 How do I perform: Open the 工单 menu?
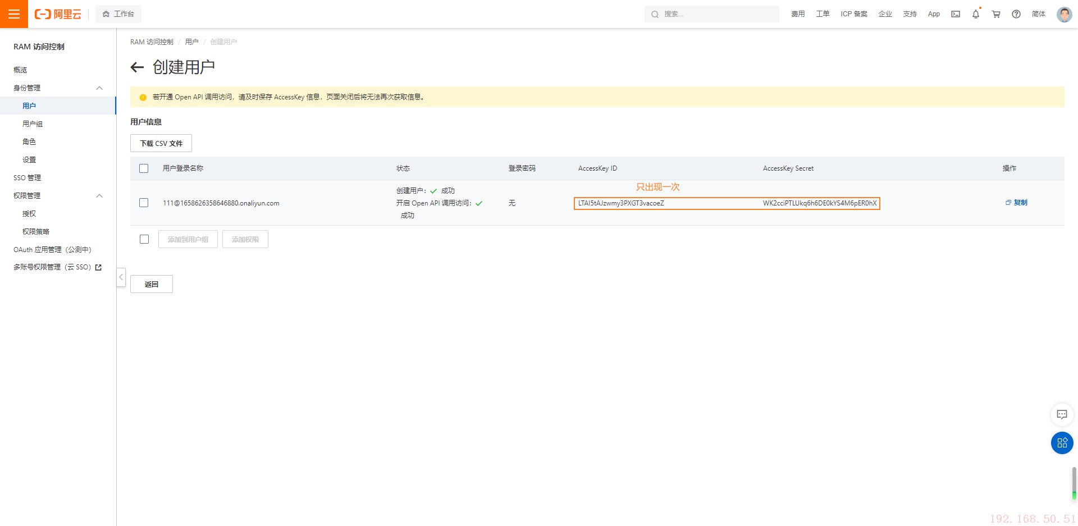(823, 14)
